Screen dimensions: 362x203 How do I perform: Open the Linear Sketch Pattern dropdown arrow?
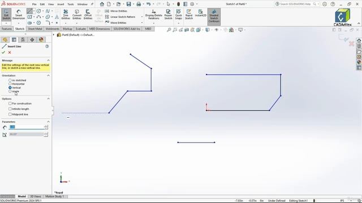[x=142, y=17]
